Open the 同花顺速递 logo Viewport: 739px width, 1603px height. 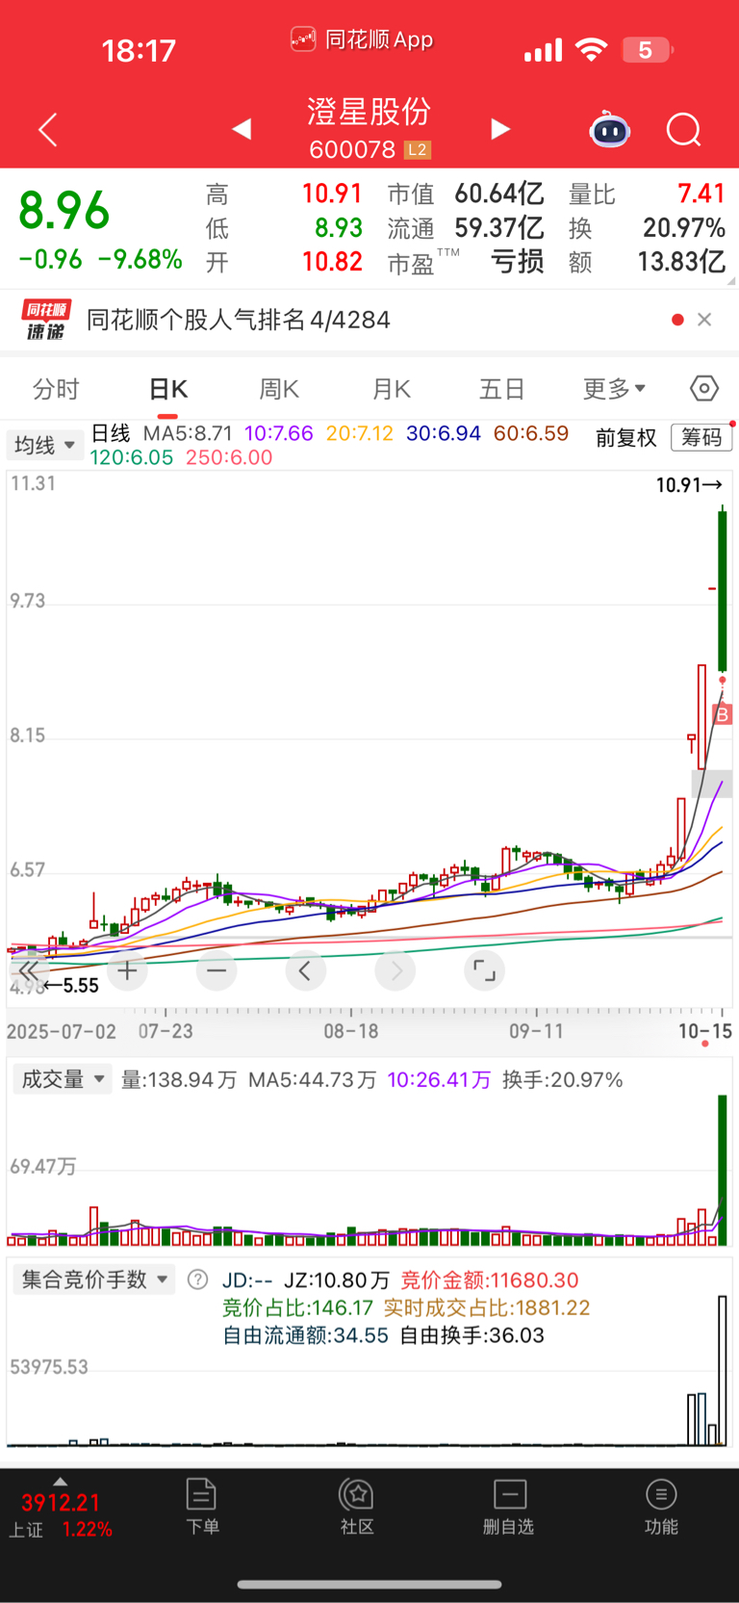tap(45, 320)
